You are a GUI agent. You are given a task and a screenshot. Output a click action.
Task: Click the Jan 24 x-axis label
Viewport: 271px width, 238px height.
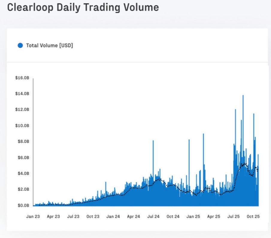coord(113,216)
